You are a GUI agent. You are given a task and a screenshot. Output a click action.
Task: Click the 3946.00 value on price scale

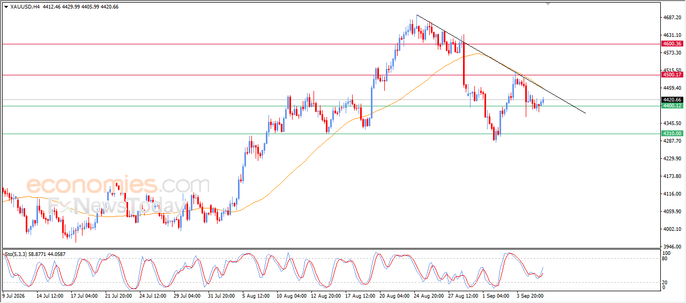(672, 247)
